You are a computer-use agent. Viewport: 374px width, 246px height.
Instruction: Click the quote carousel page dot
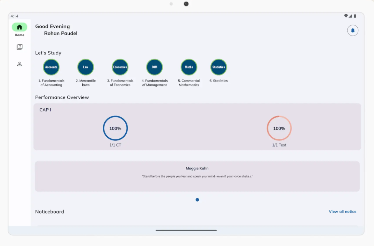(197, 200)
